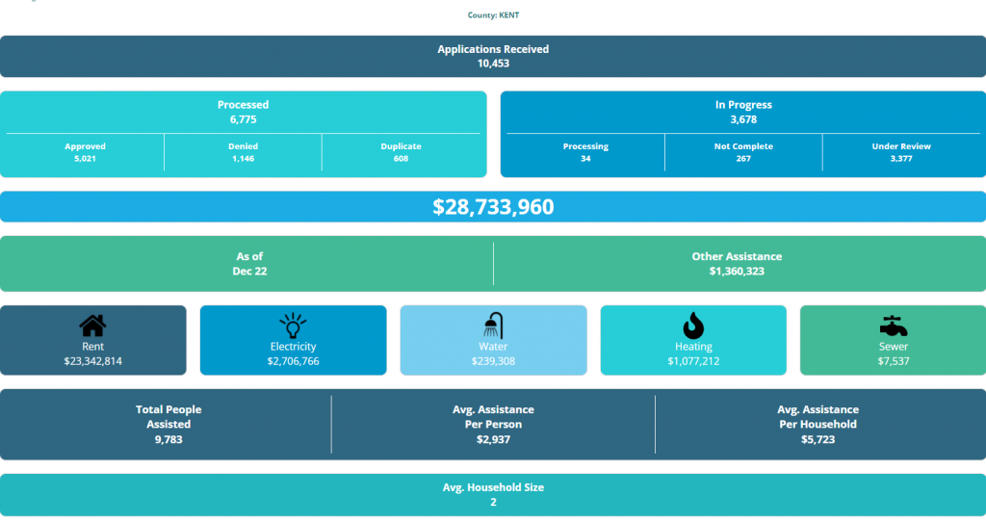This screenshot has width=986, height=523.
Task: Select the Other Assistance amount panel
Action: (737, 264)
